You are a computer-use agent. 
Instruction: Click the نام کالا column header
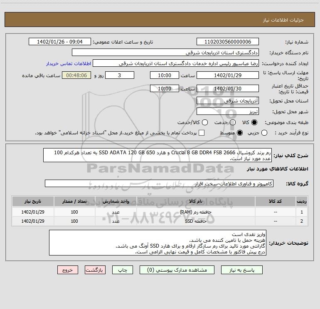click(x=196, y=202)
